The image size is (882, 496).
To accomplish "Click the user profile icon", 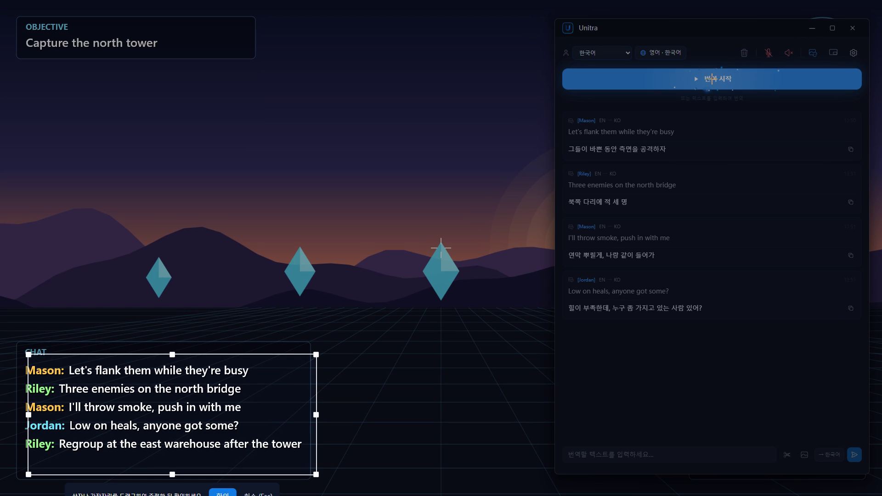I will [566, 53].
